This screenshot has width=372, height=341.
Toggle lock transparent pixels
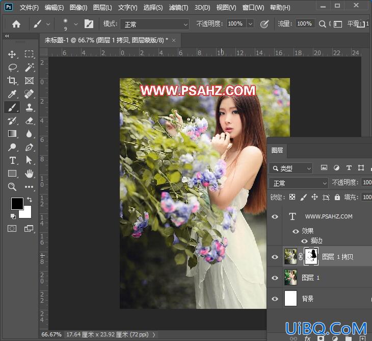pyautogui.click(x=293, y=197)
